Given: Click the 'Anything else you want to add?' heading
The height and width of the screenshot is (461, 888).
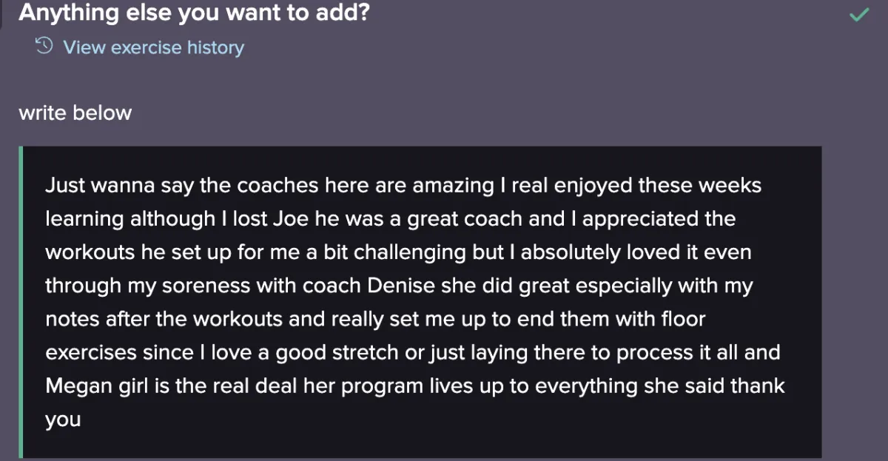Looking at the screenshot, I should (194, 13).
